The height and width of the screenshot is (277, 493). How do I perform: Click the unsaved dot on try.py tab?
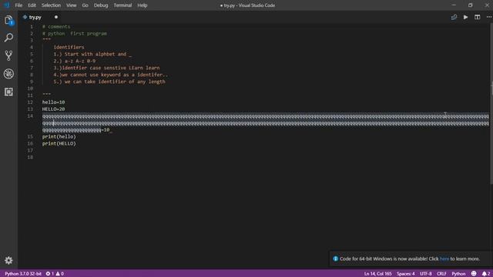click(56, 17)
